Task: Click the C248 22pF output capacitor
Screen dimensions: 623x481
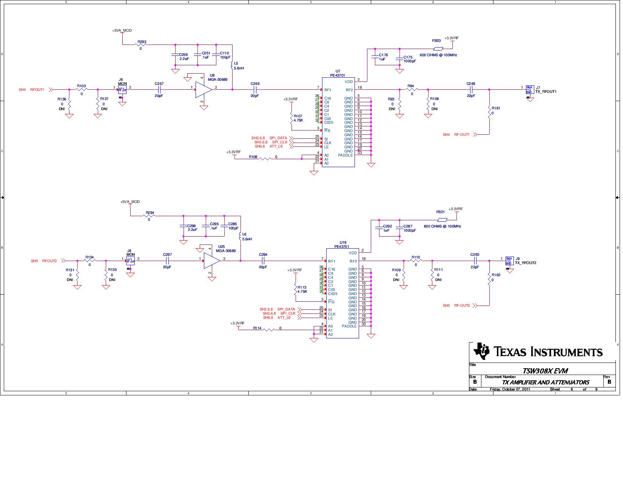Action: pyautogui.click(x=470, y=89)
